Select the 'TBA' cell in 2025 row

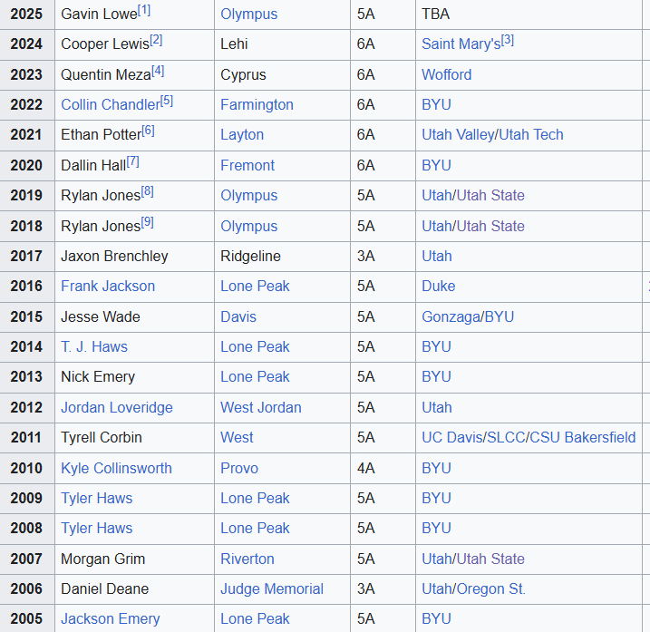point(436,15)
